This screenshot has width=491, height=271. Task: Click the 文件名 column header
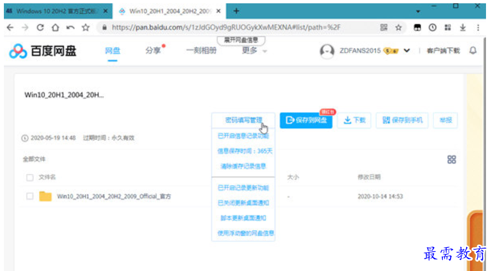coord(47,177)
